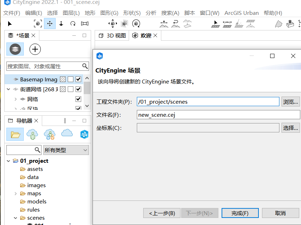Viewport: 301px width, 225px height.
Task: Expand the 网络 sublayer
Action: (16, 99)
